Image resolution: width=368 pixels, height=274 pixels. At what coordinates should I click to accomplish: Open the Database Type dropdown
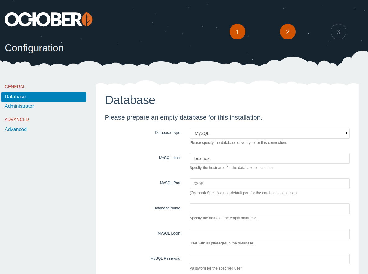(269, 133)
